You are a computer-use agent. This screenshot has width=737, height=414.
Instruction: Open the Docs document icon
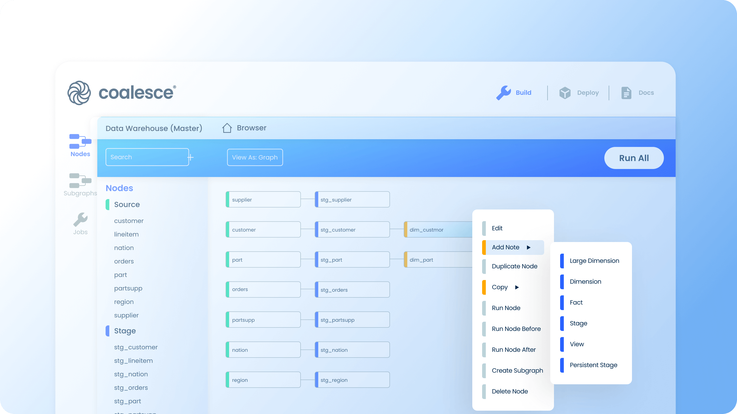[x=626, y=93]
